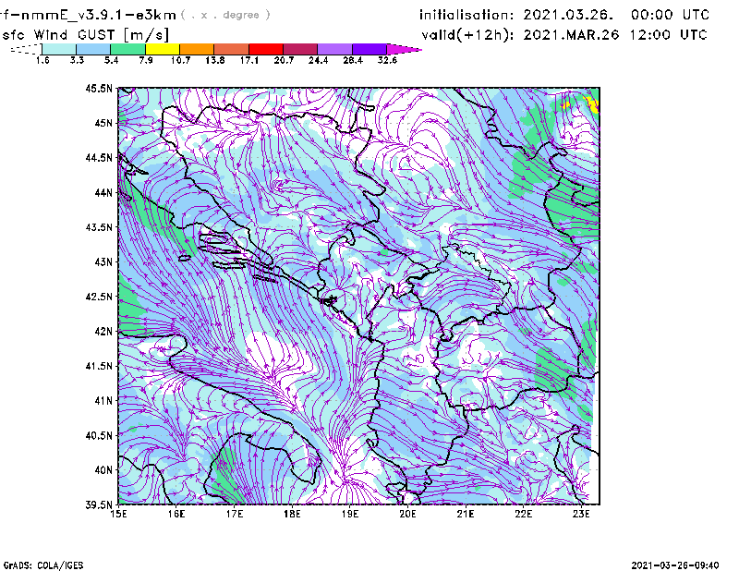Click the 39.5N latitude axis label

100,504
